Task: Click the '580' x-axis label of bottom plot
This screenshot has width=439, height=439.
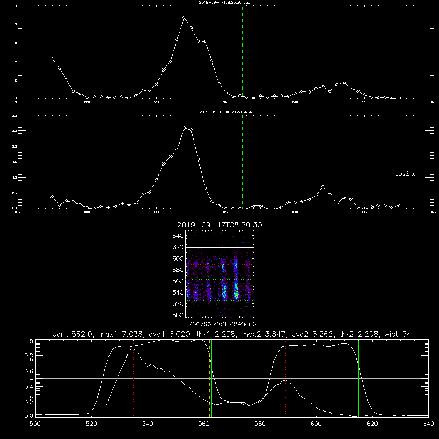Action: point(260,424)
